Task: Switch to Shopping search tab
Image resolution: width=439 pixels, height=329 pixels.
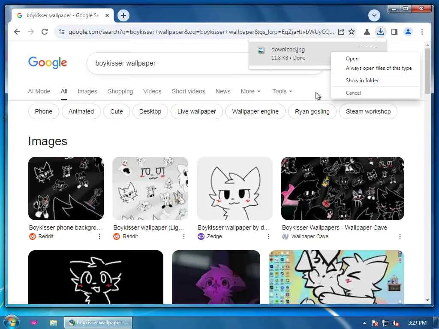Action: click(x=120, y=92)
